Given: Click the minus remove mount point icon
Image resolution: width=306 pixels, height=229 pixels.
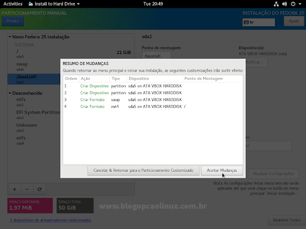Looking at the screenshot, I should (x=27, y=189).
